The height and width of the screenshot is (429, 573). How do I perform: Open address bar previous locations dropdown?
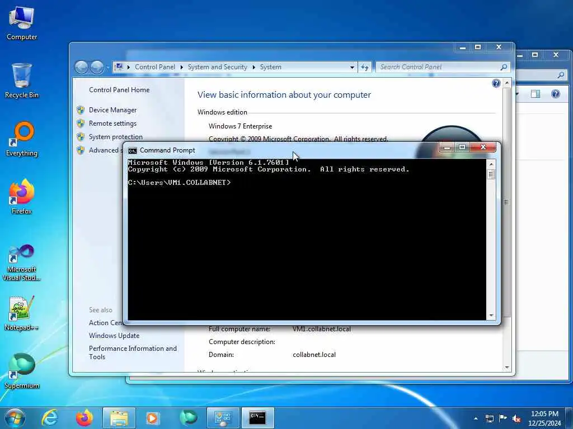[x=352, y=68]
